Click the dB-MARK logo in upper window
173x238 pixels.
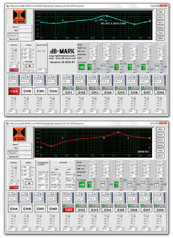pos(19,17)
